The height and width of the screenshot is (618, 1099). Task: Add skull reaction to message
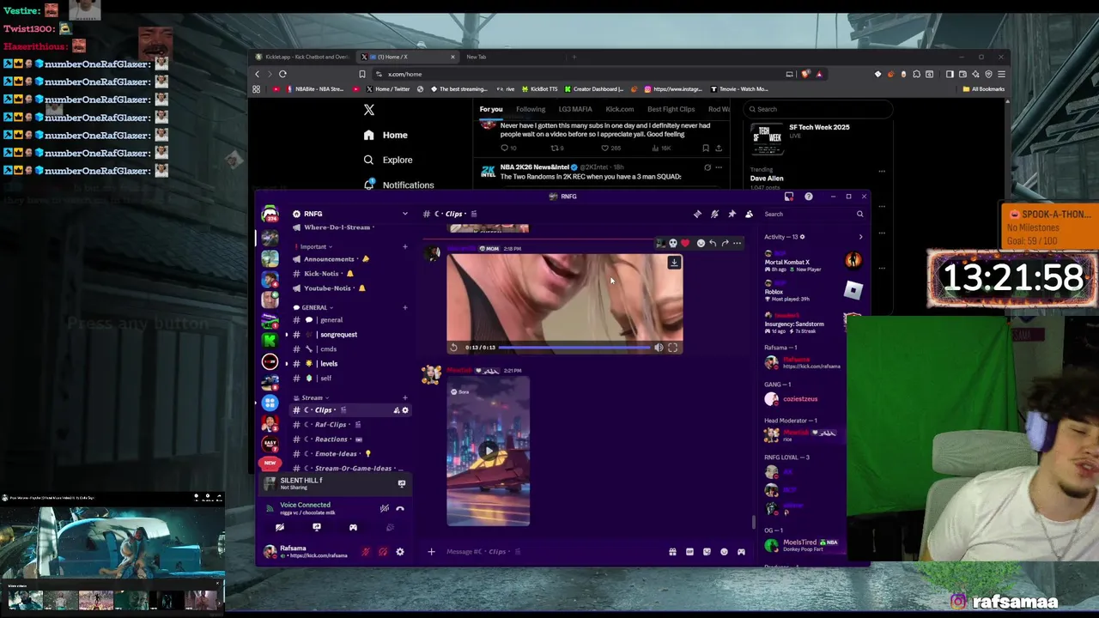(x=673, y=243)
